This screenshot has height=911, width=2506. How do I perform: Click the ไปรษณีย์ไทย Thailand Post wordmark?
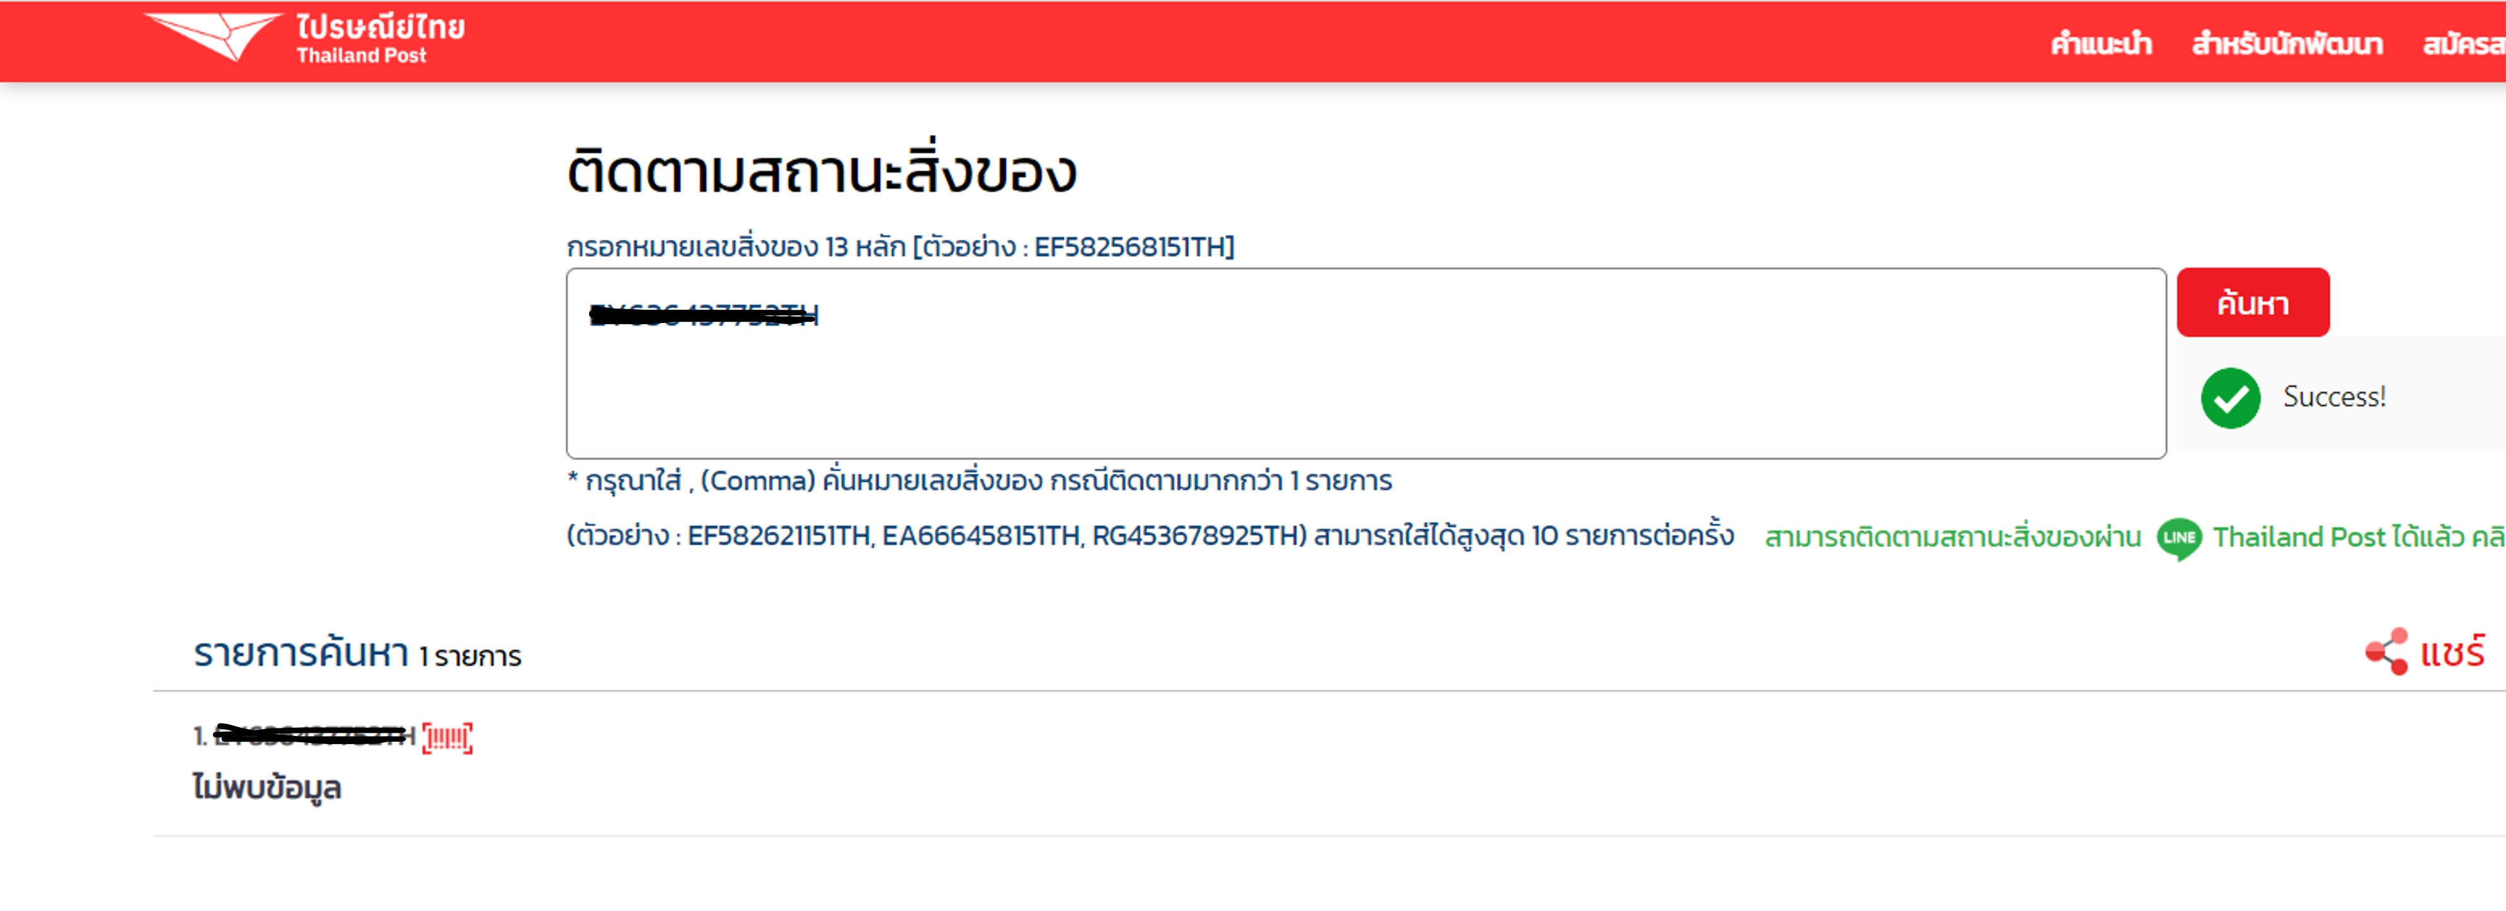(380, 39)
